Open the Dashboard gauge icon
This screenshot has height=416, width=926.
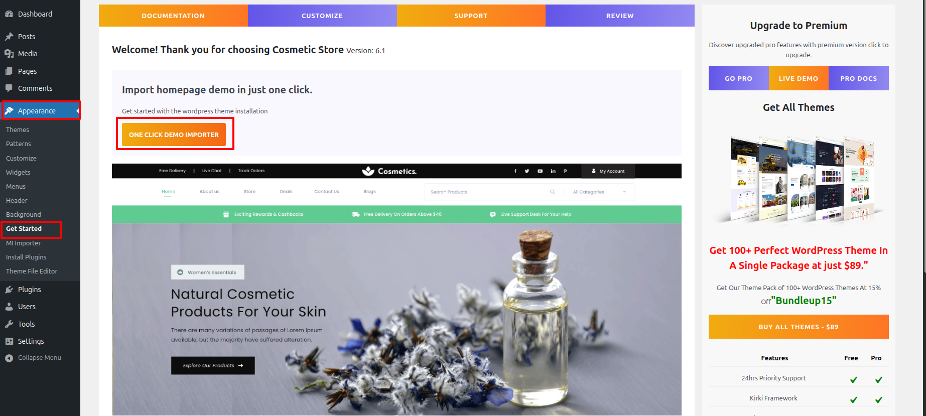point(9,14)
